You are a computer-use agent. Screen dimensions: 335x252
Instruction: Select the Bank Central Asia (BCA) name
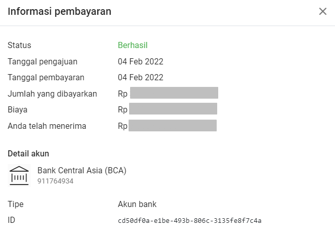click(82, 171)
